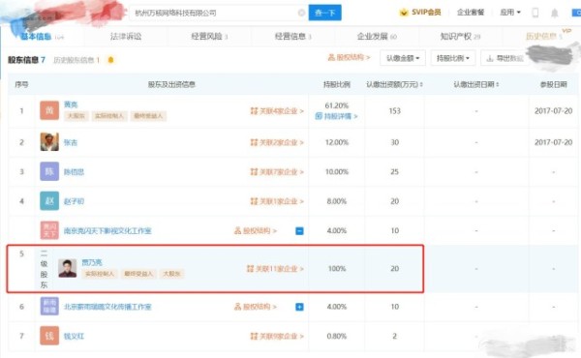Switch to the 基本信息 tab

[x=42, y=36]
